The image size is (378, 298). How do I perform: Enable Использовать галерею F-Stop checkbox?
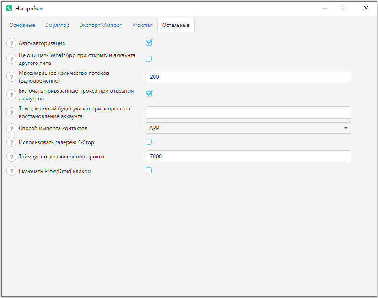pyautogui.click(x=149, y=142)
